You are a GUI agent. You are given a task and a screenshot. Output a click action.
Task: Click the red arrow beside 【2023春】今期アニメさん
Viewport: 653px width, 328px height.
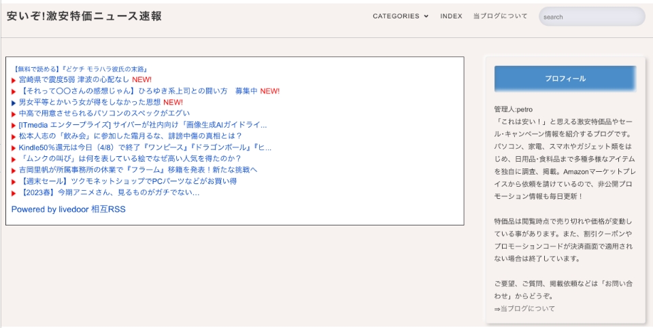(x=14, y=194)
